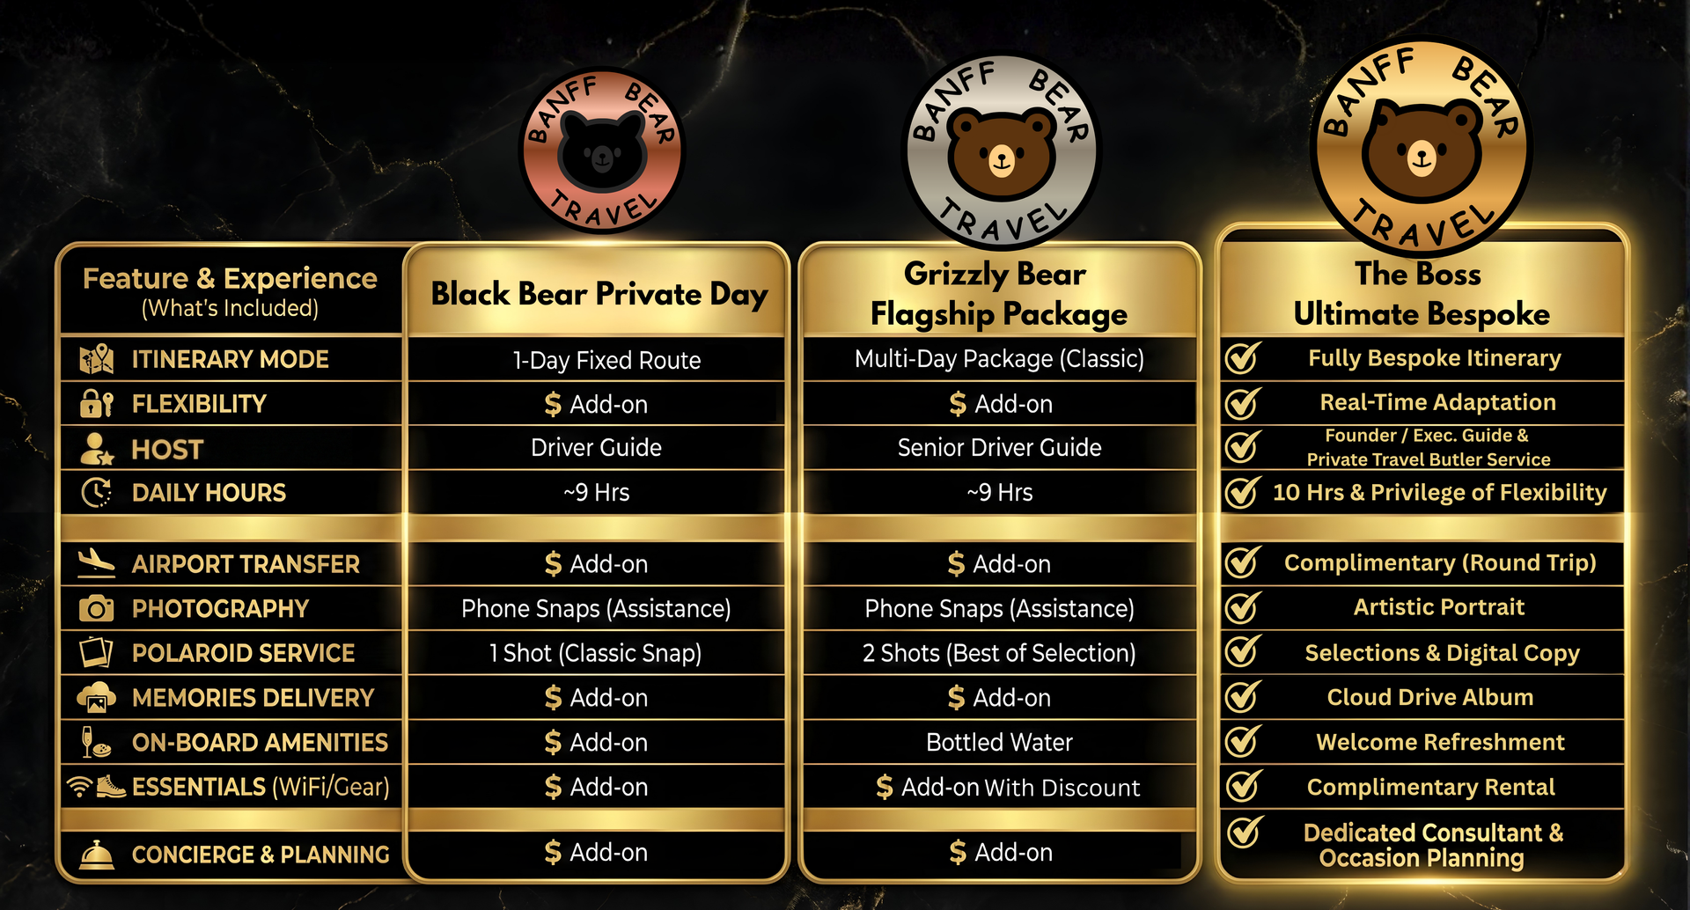Click the checkmark next to Fully Bespoke Itinerary
The width and height of the screenshot is (1690, 910).
(1242, 358)
